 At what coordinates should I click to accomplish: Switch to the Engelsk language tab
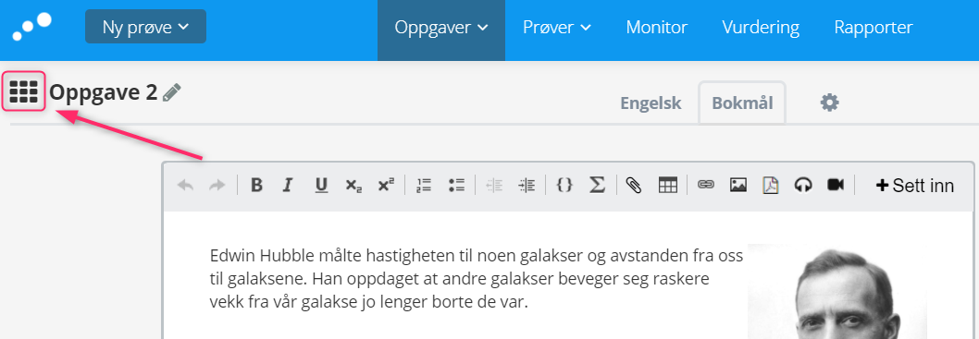pyautogui.click(x=651, y=103)
